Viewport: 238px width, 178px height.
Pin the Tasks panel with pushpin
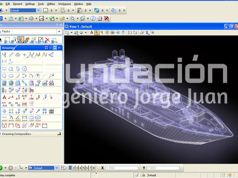(x=57, y=25)
